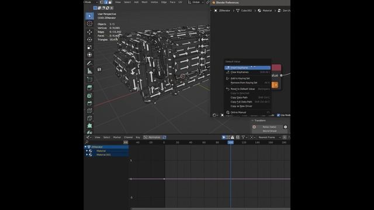Enable edge select mode

pyautogui.click(x=106, y=2)
